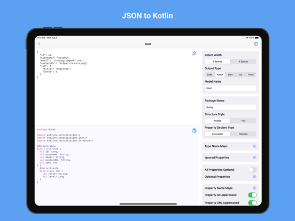Choose Kotlin output type
295x221 pixels.
click(x=220, y=75)
